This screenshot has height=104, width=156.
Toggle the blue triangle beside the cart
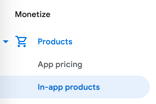point(6,41)
